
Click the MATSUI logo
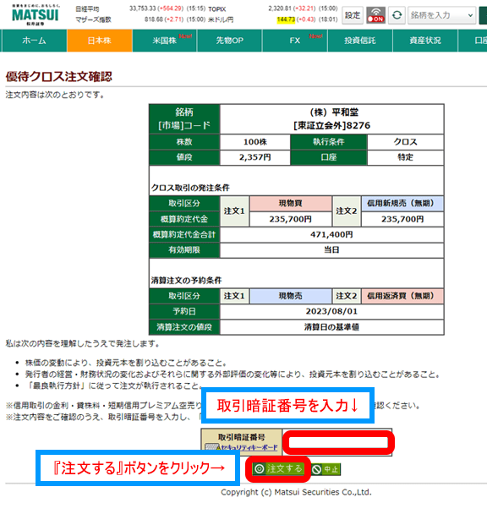(36, 14)
